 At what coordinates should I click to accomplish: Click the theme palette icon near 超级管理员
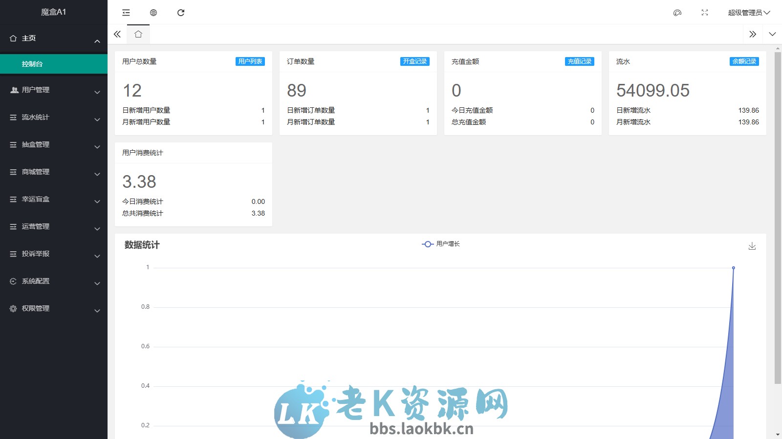pyautogui.click(x=677, y=13)
